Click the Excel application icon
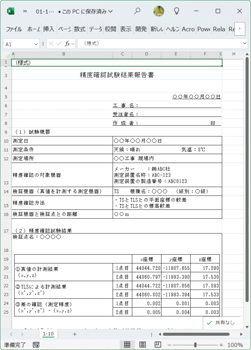Screen dimensions: 251x350 [x=11, y=11]
